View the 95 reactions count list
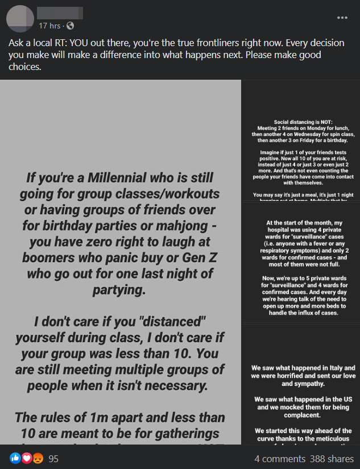Screen dimensions: 360x469 (55, 458)
